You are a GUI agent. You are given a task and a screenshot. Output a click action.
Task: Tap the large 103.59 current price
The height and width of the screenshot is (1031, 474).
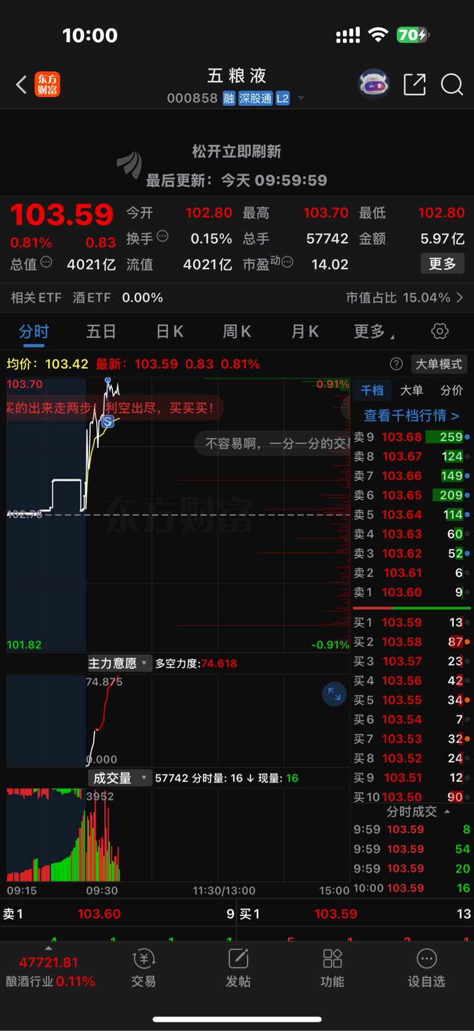point(62,215)
